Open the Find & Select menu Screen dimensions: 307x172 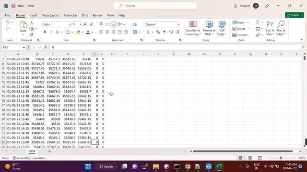coord(281,29)
